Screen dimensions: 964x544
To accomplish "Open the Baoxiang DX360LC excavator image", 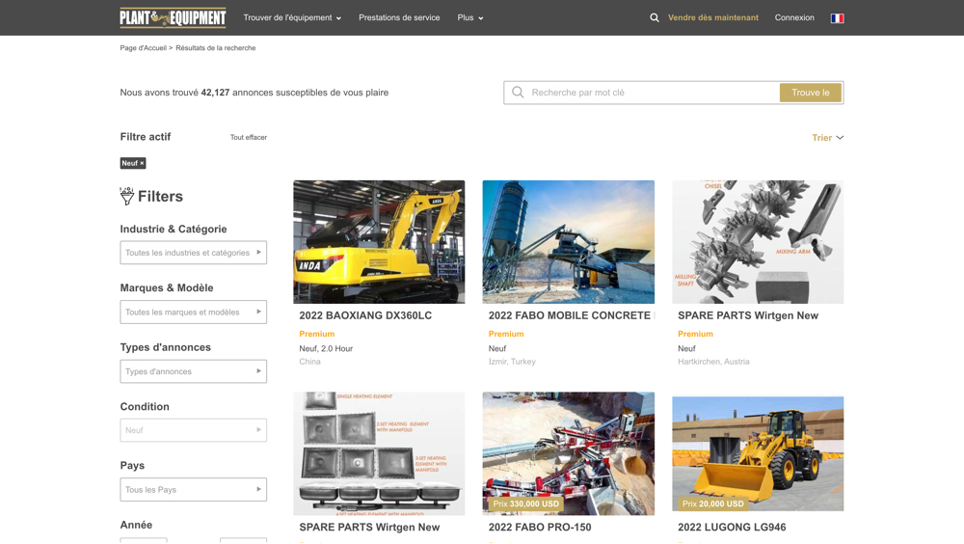I will (x=379, y=242).
